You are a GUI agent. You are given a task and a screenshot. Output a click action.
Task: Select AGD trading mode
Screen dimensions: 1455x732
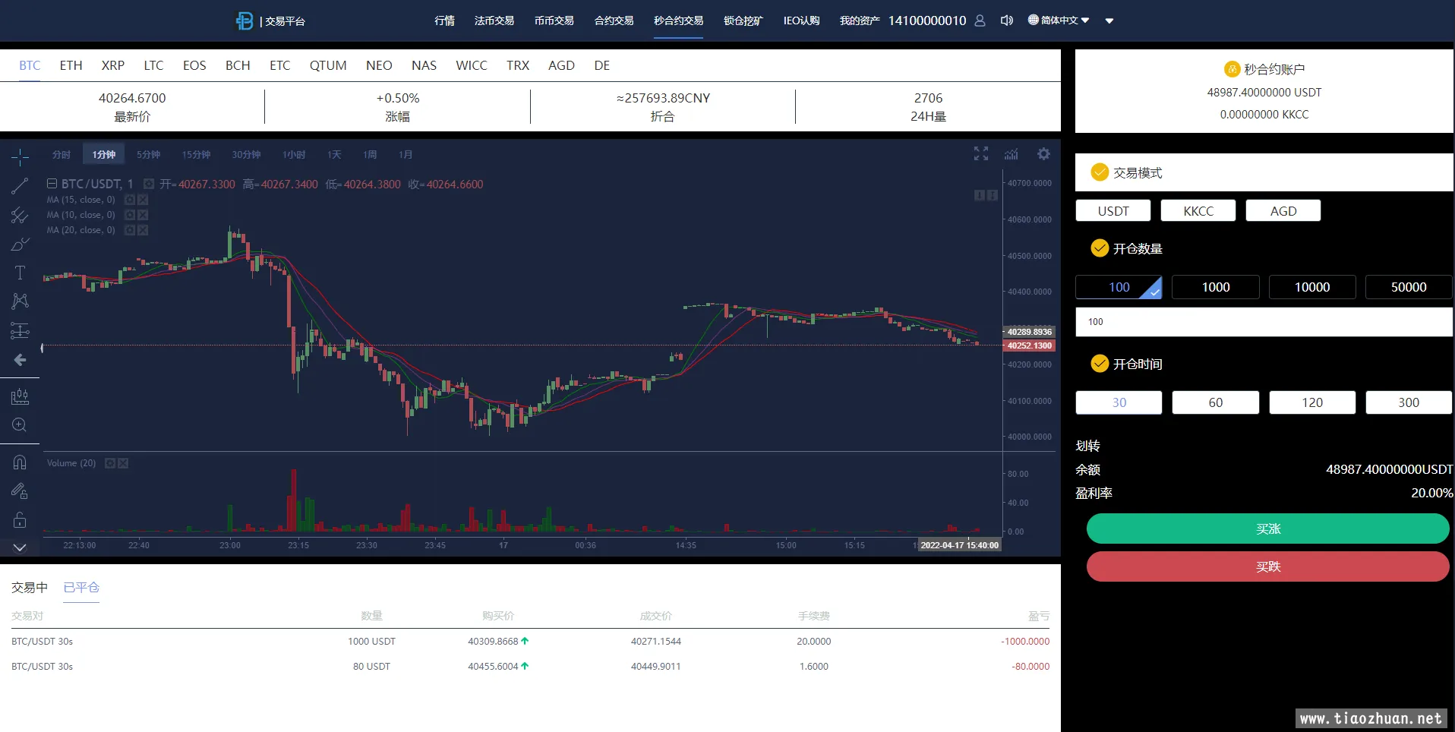pyautogui.click(x=1283, y=211)
